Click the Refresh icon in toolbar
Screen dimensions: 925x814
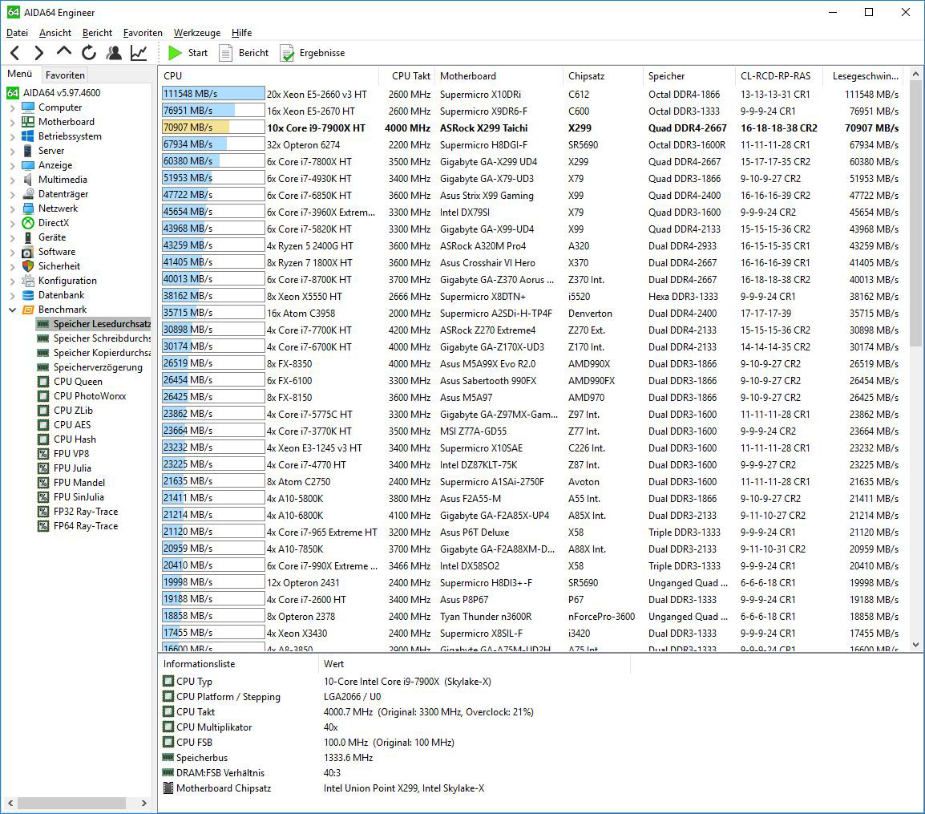click(89, 53)
